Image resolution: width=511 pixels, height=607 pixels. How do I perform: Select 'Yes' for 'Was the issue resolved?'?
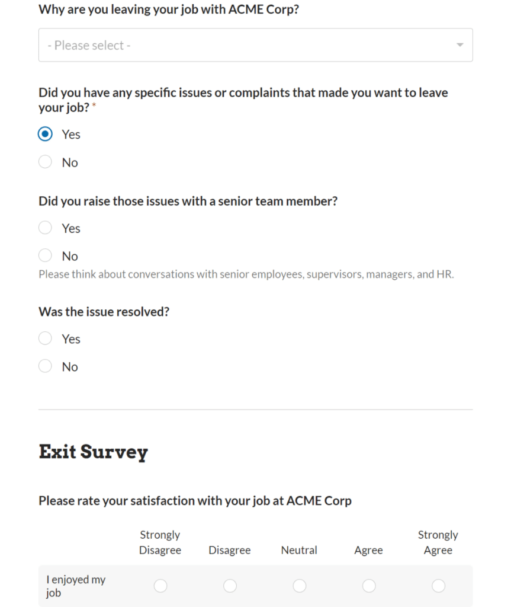point(45,338)
